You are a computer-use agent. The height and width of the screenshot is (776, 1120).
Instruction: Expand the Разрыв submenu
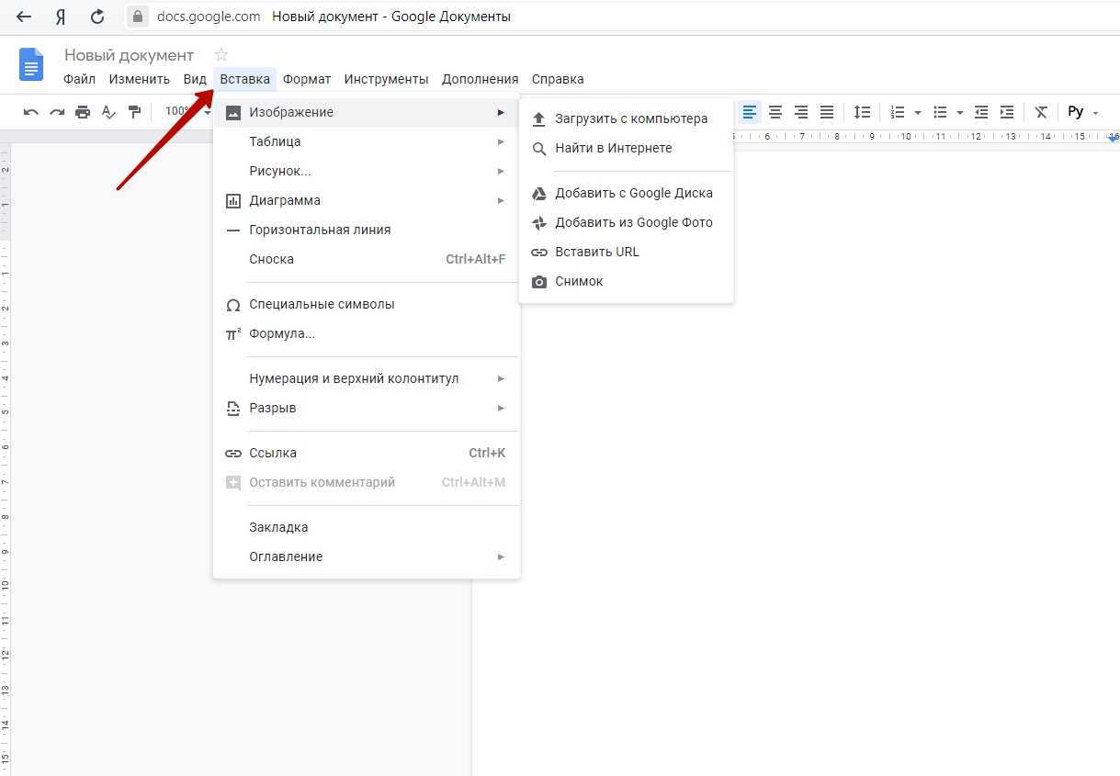pyautogui.click(x=367, y=408)
